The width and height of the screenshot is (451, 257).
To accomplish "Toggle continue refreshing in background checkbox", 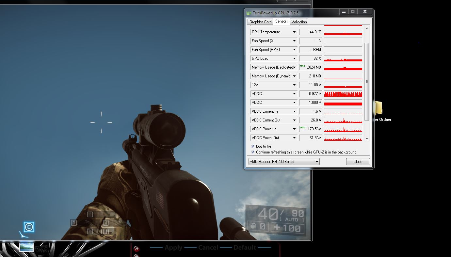I will point(253,152).
